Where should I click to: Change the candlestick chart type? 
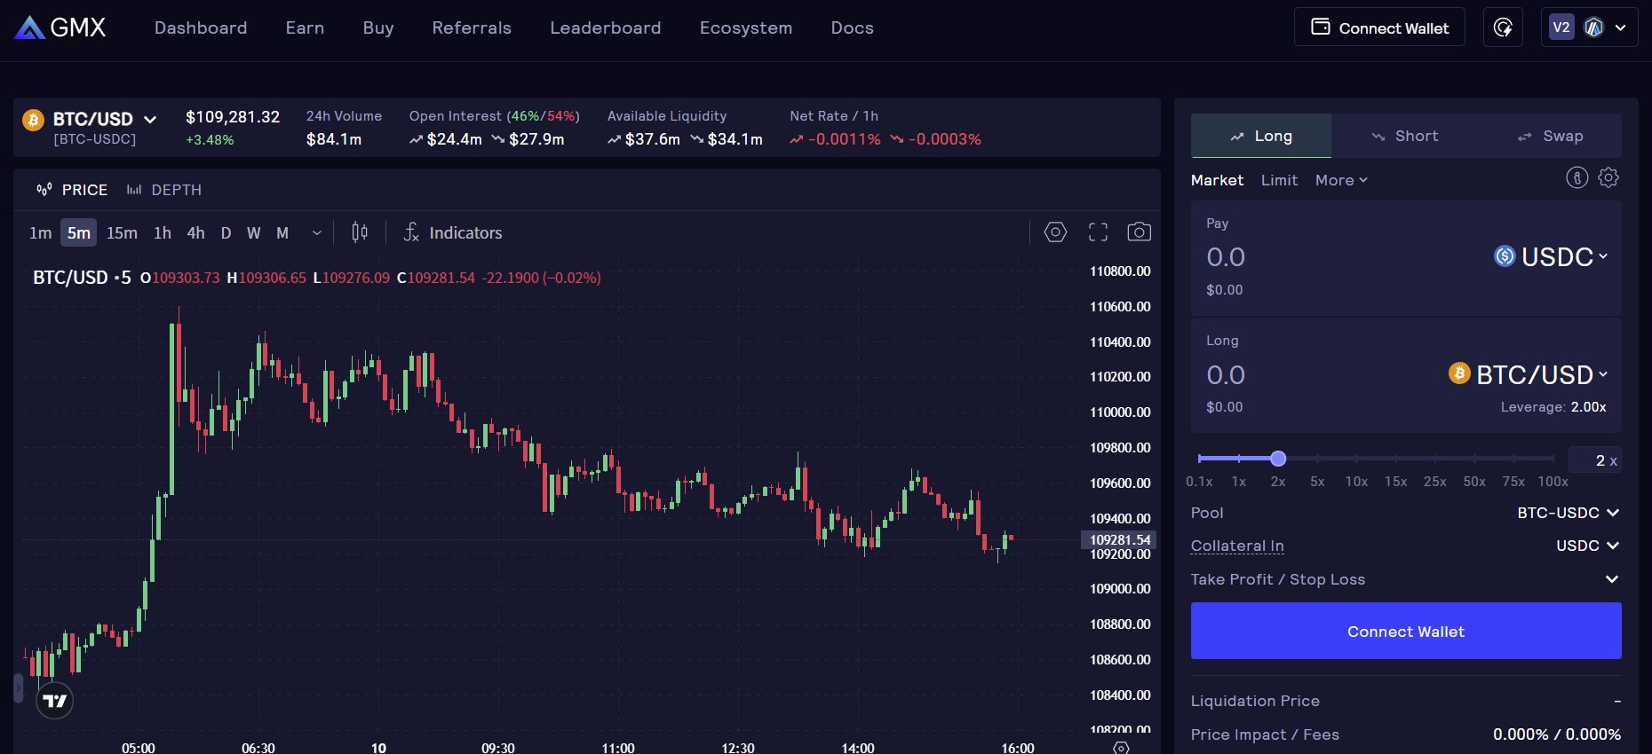(360, 232)
